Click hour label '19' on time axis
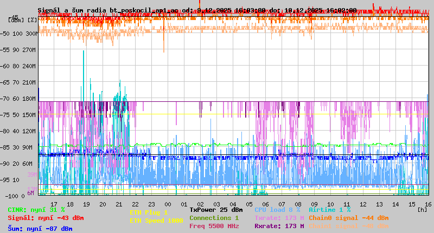 click(86, 204)
